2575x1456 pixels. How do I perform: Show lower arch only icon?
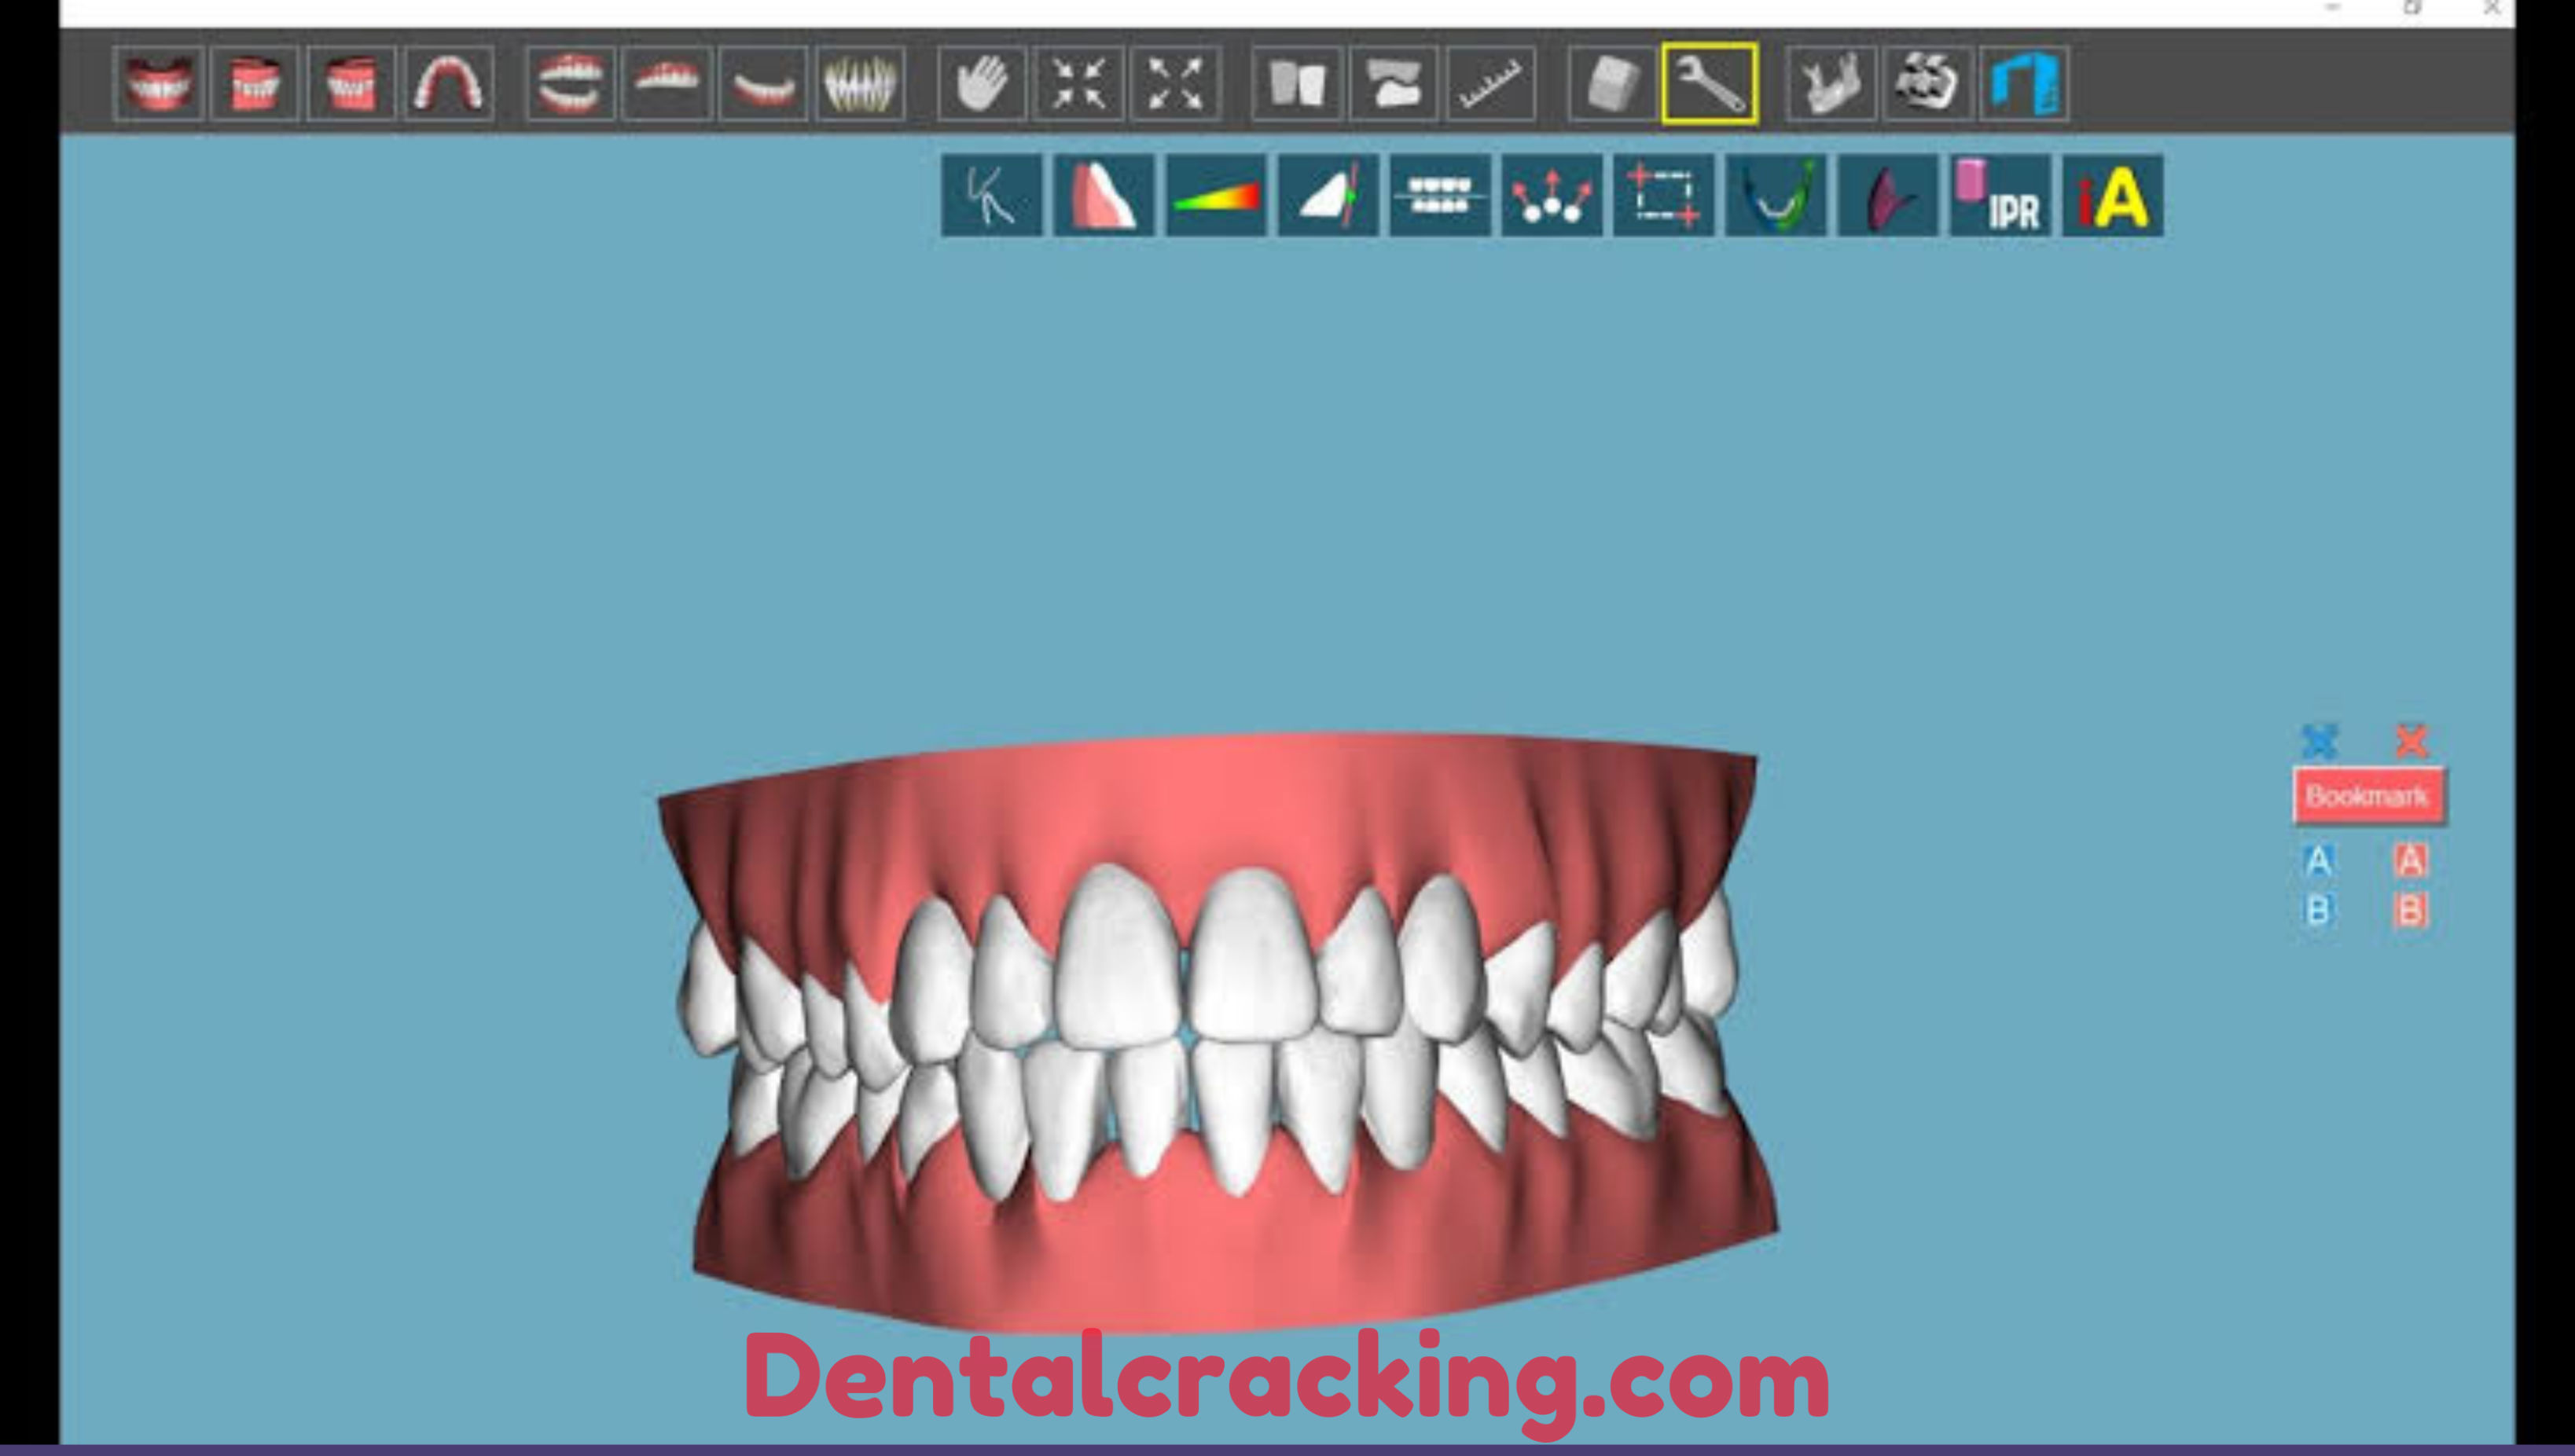click(763, 84)
